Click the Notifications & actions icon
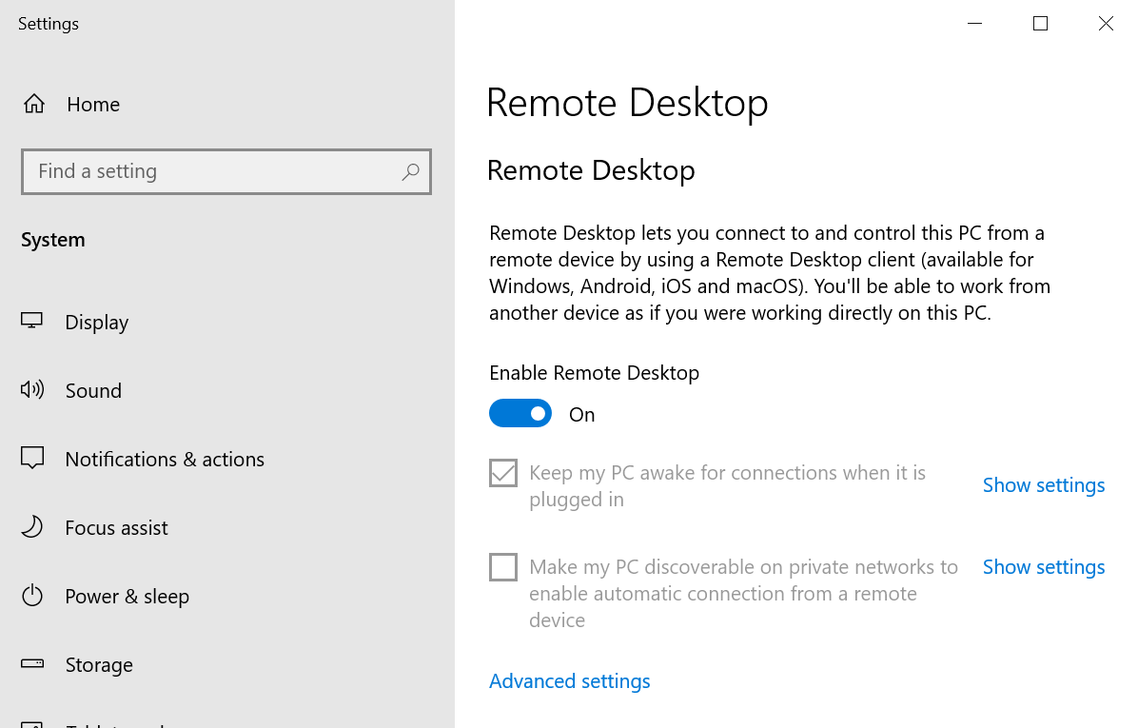 tap(32, 459)
